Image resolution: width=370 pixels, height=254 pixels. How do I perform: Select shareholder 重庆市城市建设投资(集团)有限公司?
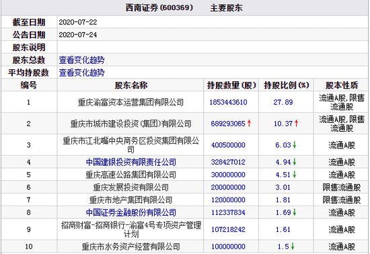(x=131, y=124)
